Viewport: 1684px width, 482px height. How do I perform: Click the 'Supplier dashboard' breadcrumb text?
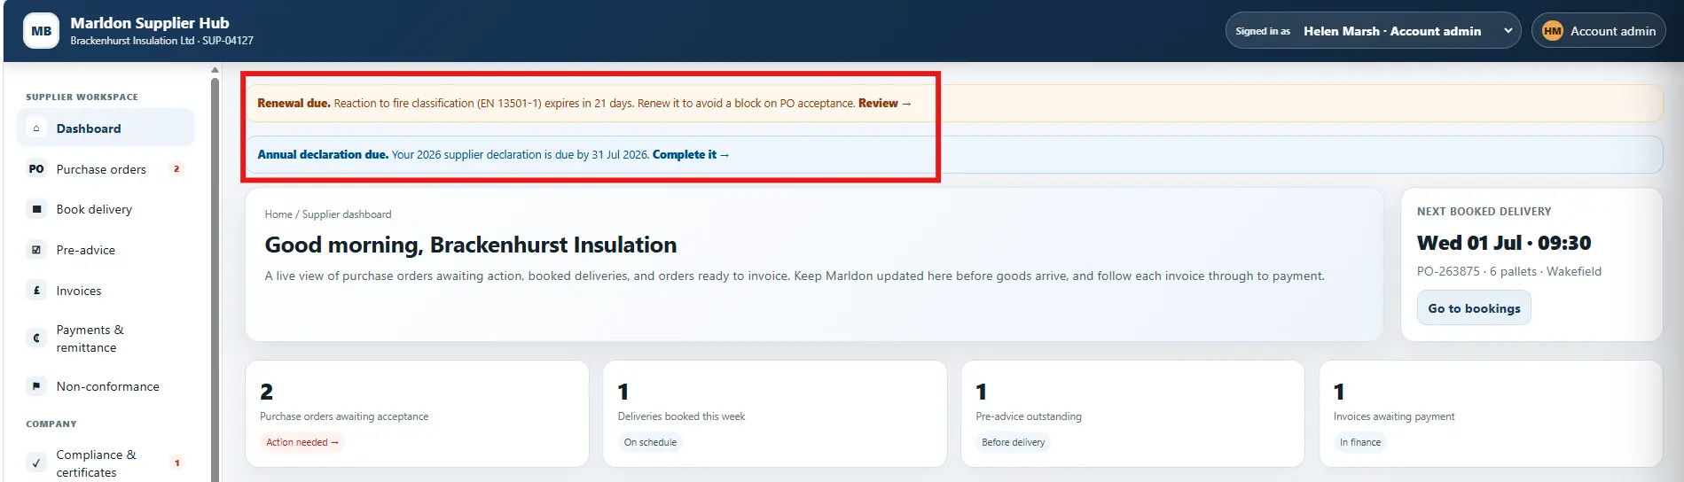[347, 214]
